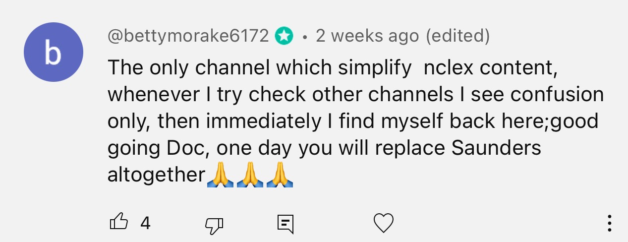Click the purple 'b' profile avatar

(x=54, y=53)
